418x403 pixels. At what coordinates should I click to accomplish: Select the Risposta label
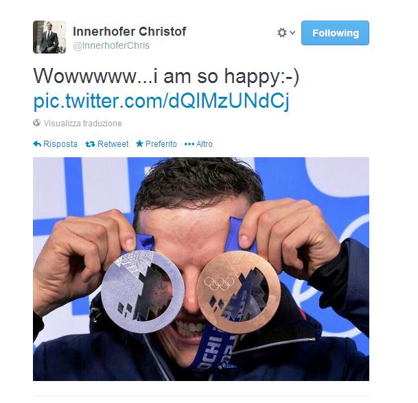click(x=60, y=144)
